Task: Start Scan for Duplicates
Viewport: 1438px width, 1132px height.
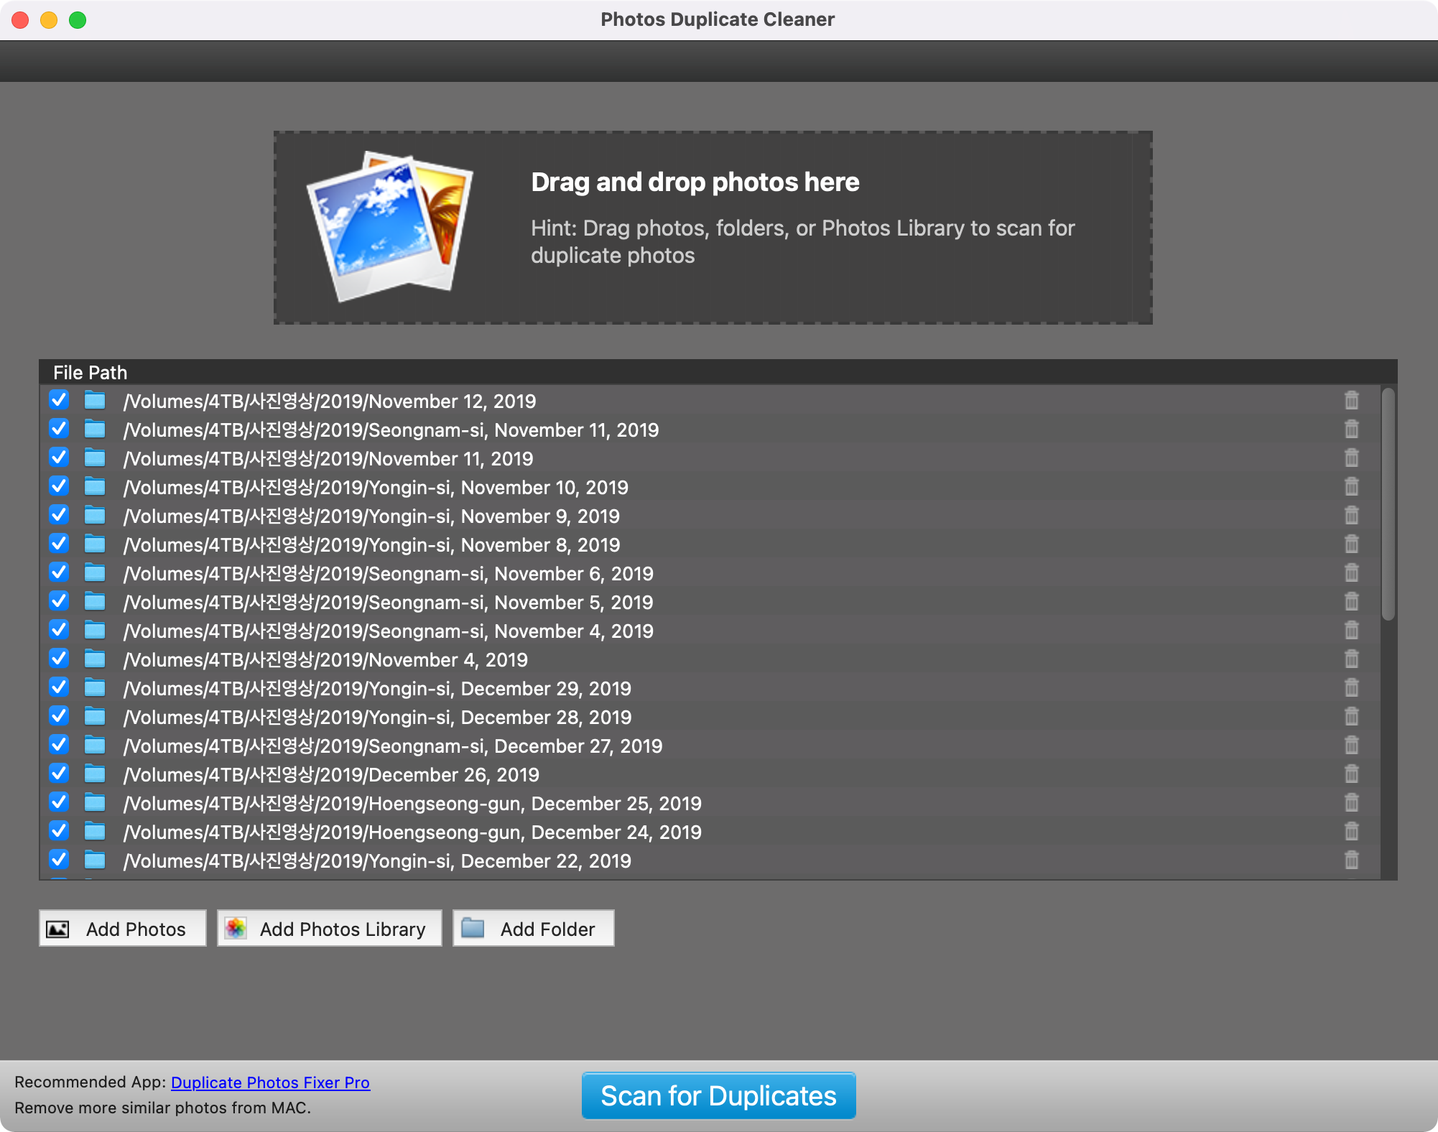Action: tap(718, 1096)
